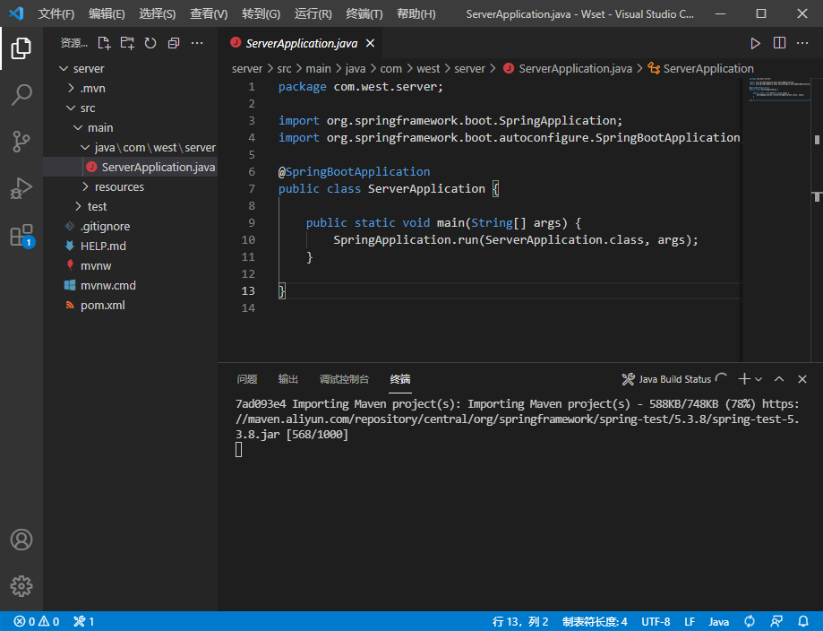Viewport: 823px width, 631px height.
Task: Select UTF-8 encoding in status bar
Action: click(x=656, y=620)
